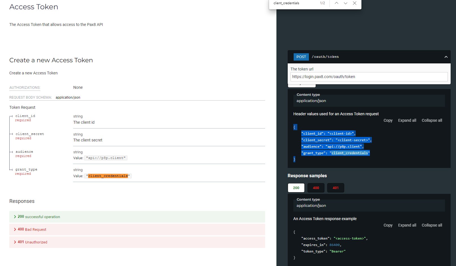Select the 200 response sample tab
Viewport: 456px width, 266px height.
[x=296, y=188]
